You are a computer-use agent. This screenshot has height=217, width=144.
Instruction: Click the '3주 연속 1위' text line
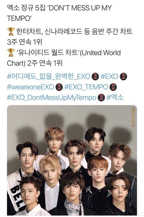24,42
